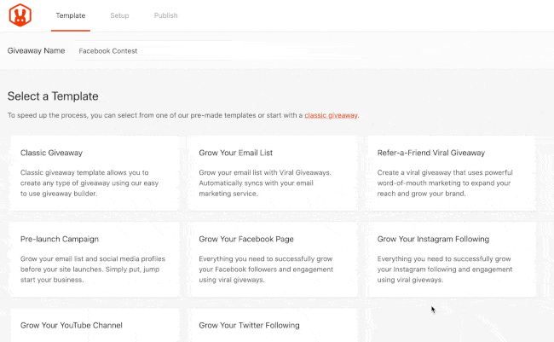Click the RafflePress rabbit logo
The image size is (554, 342).
tap(20, 15)
